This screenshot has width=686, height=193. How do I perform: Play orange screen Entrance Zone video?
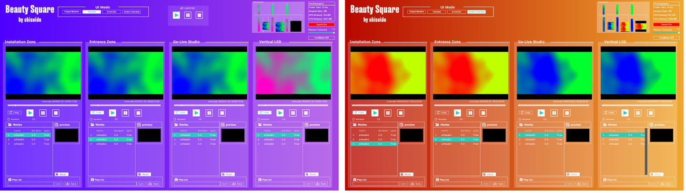click(x=457, y=113)
